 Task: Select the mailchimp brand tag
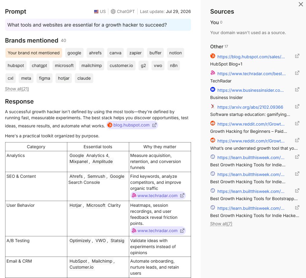click(91, 66)
